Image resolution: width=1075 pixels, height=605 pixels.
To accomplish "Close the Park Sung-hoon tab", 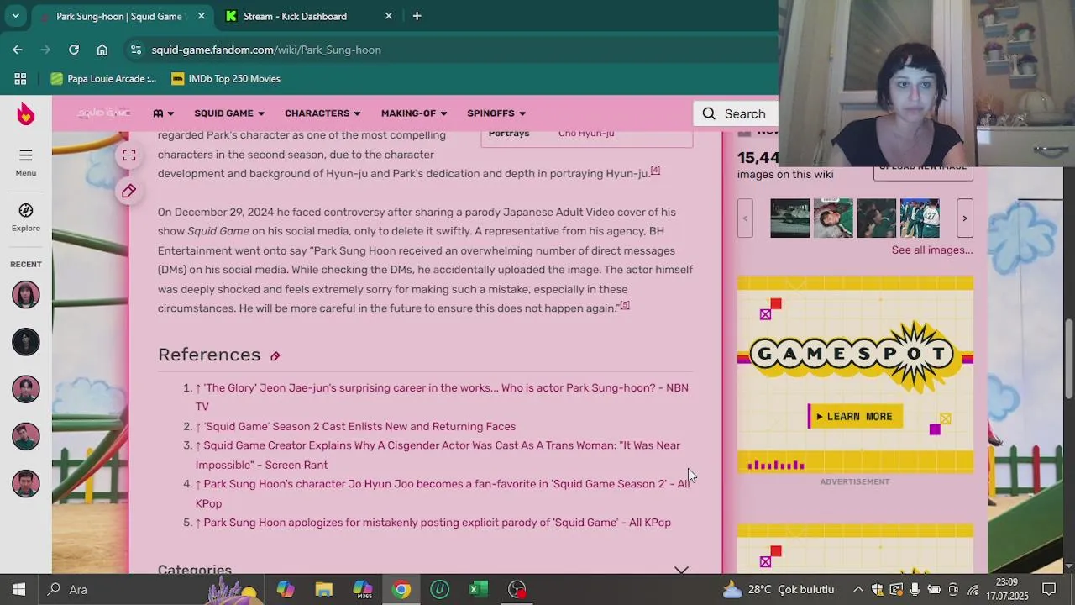I will tap(202, 16).
